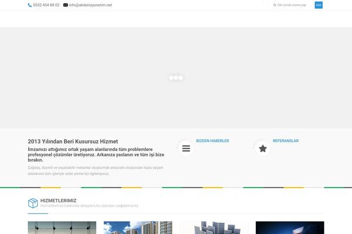
Task: Click the info@akdenizyonetim.net email link
Action: pos(90,5)
